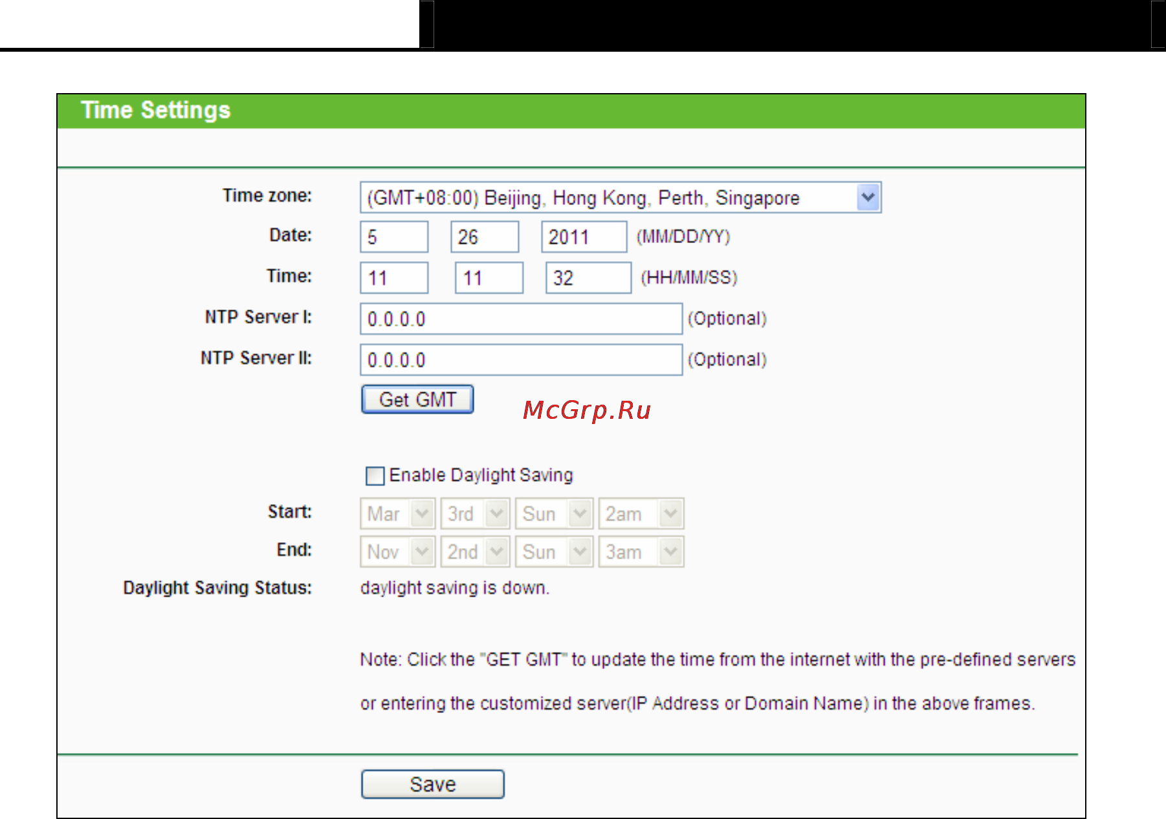Click the note line starting 'Note: Click the "GET GMT"'

718,659
